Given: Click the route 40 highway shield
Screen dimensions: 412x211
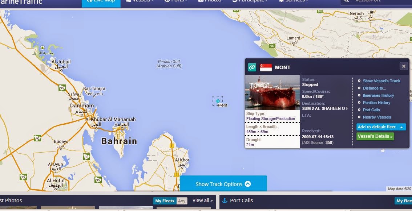Looking at the screenshot, I should [37, 138].
